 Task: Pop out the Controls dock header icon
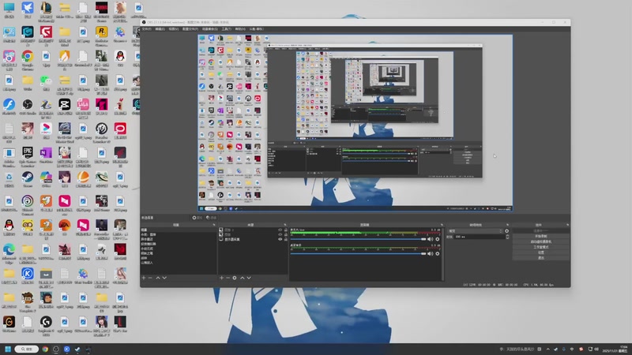tap(567, 225)
